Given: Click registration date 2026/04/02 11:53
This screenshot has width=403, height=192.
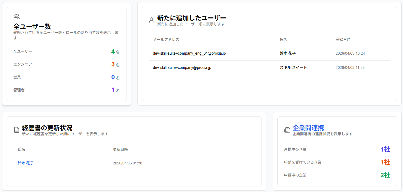Looking at the screenshot, I should 350,67.
